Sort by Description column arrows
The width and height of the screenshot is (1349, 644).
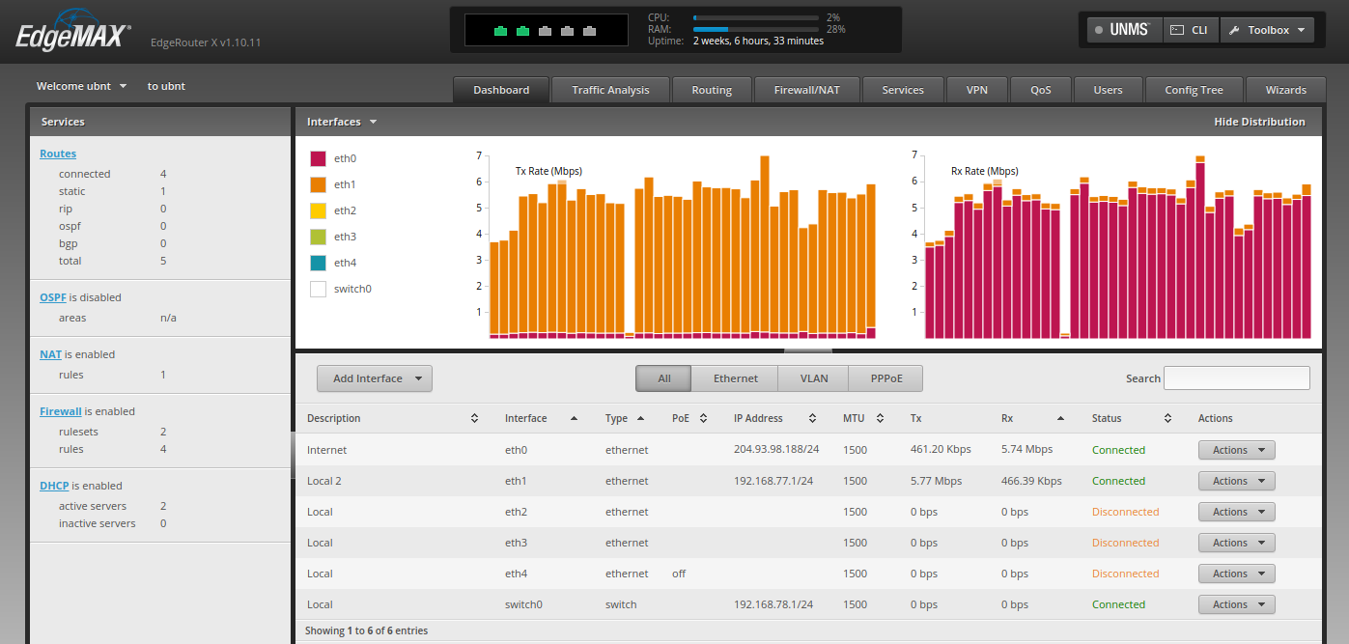[x=474, y=418]
